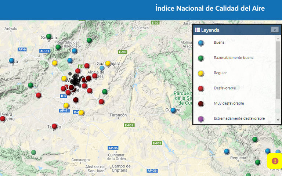
Task: Select the blue marker northwest of Requena
Action: (x=227, y=151)
